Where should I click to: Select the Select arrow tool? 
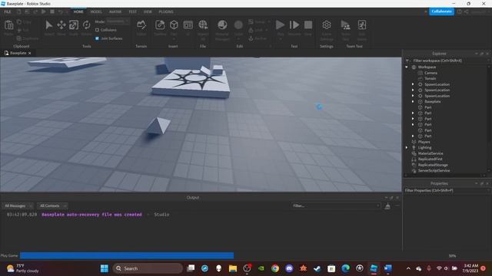tap(49, 25)
